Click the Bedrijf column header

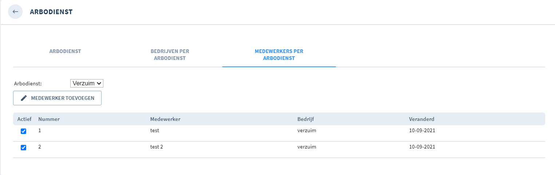point(306,119)
